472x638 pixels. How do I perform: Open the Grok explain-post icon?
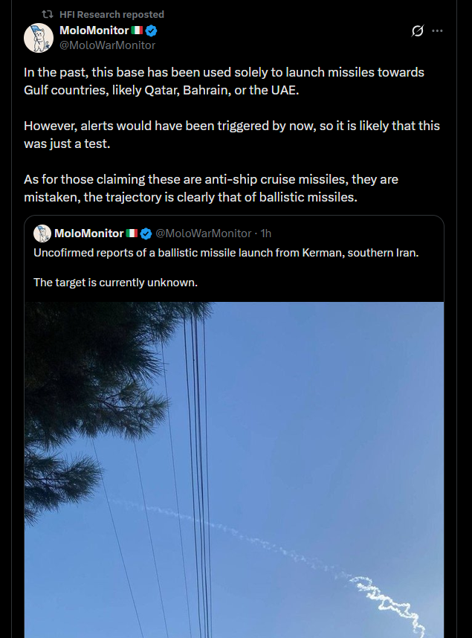pyautogui.click(x=418, y=30)
